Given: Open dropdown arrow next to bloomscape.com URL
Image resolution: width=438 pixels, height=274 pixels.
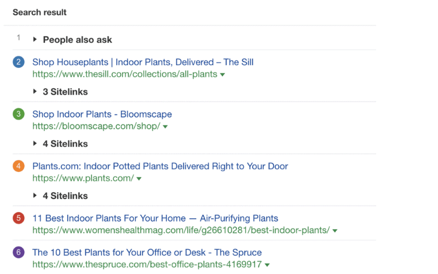Looking at the screenshot, I should 165,127.
